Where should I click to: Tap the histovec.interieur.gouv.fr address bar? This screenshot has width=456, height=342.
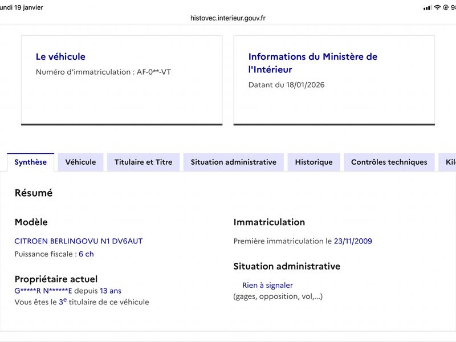click(x=228, y=18)
